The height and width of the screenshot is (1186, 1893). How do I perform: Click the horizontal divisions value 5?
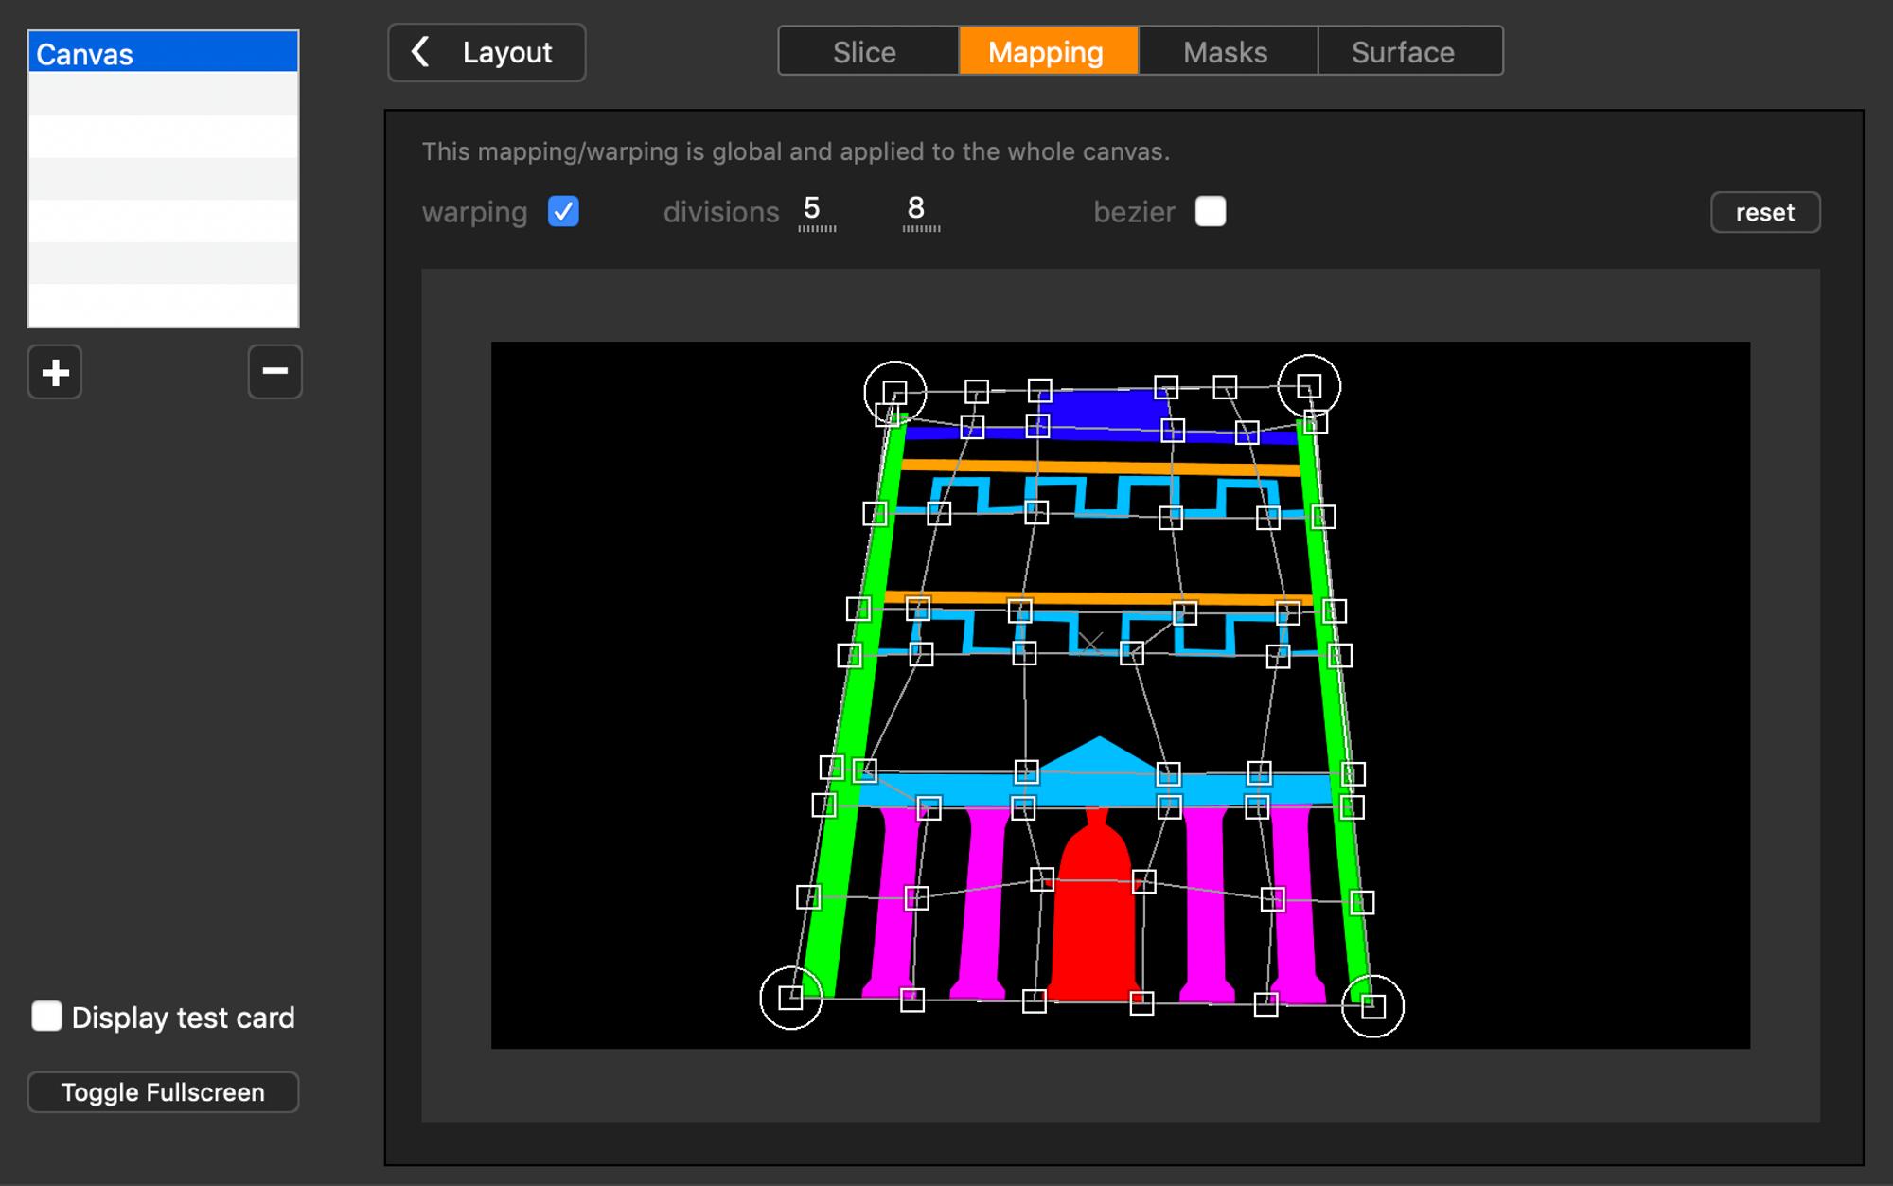pyautogui.click(x=812, y=209)
